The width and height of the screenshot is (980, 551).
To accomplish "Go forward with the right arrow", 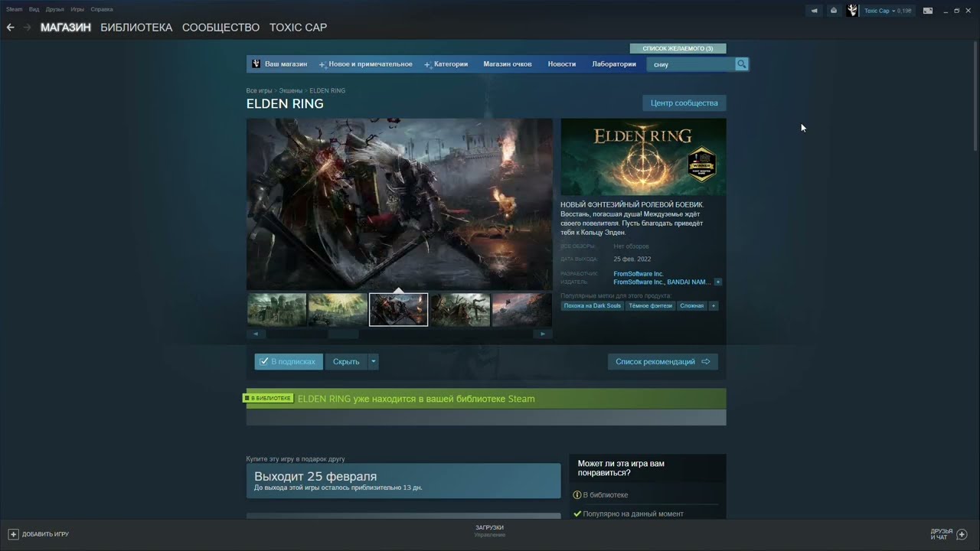I will click(x=28, y=27).
